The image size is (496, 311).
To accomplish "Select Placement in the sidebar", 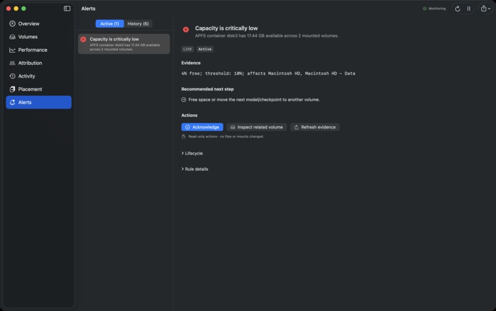I will pyautogui.click(x=39, y=89).
